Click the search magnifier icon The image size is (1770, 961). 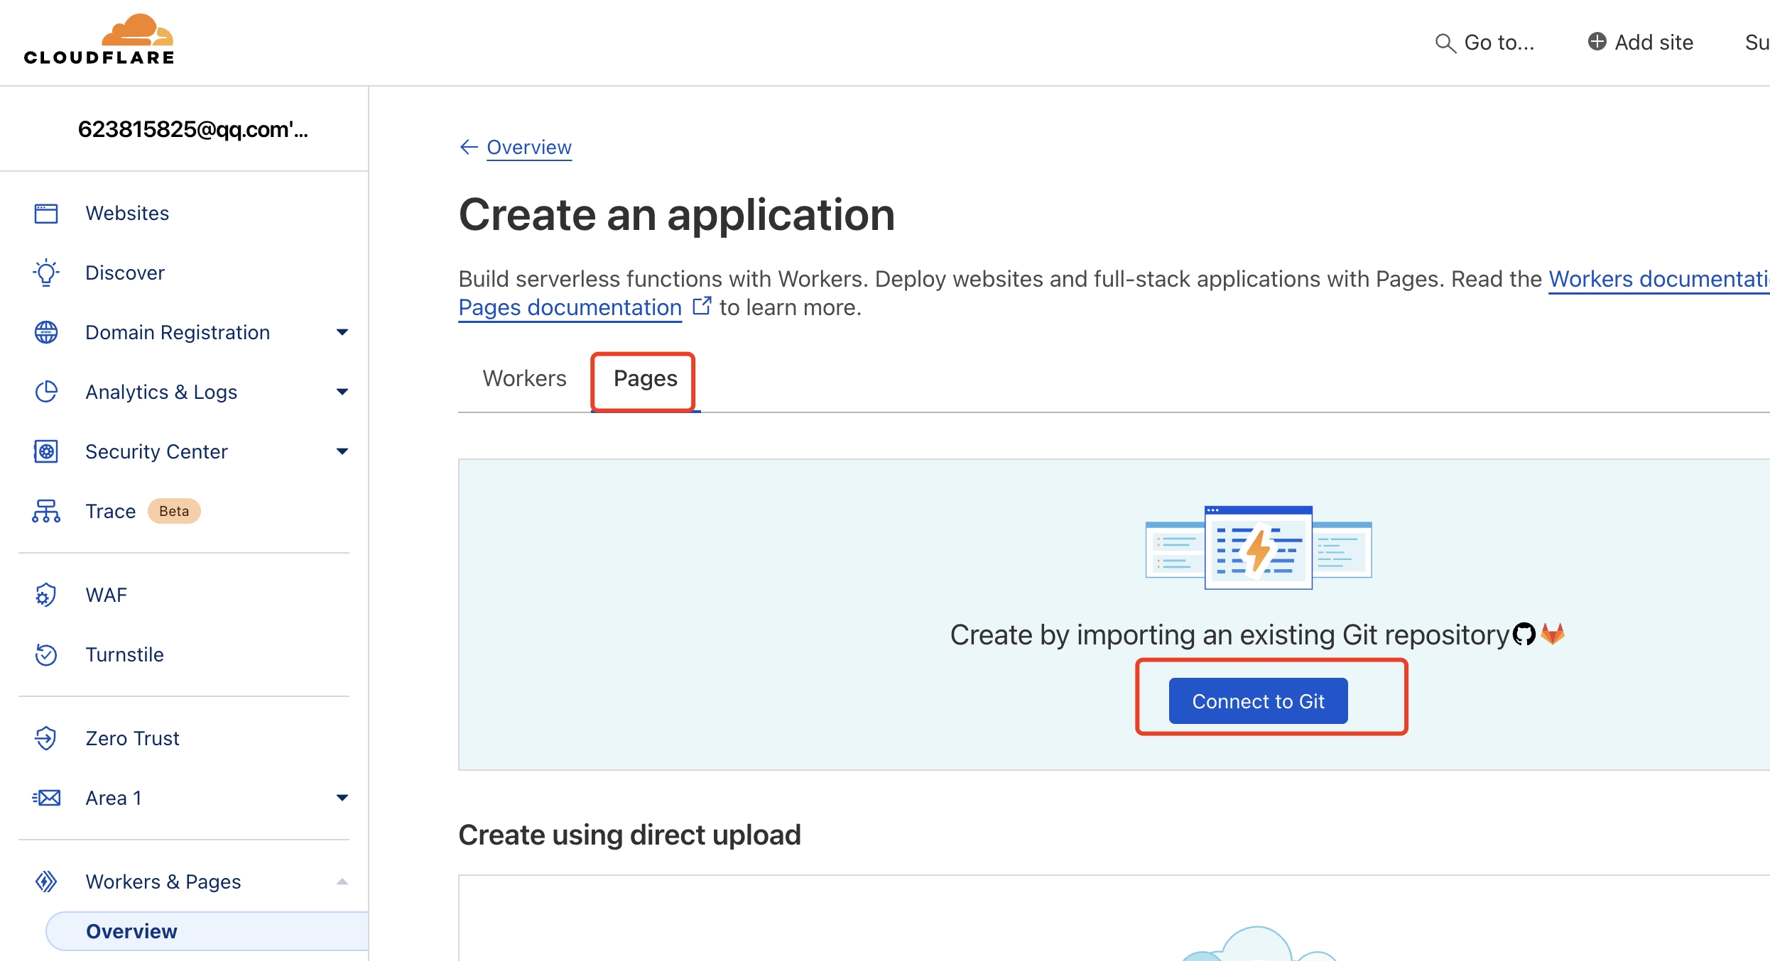pyautogui.click(x=1445, y=43)
